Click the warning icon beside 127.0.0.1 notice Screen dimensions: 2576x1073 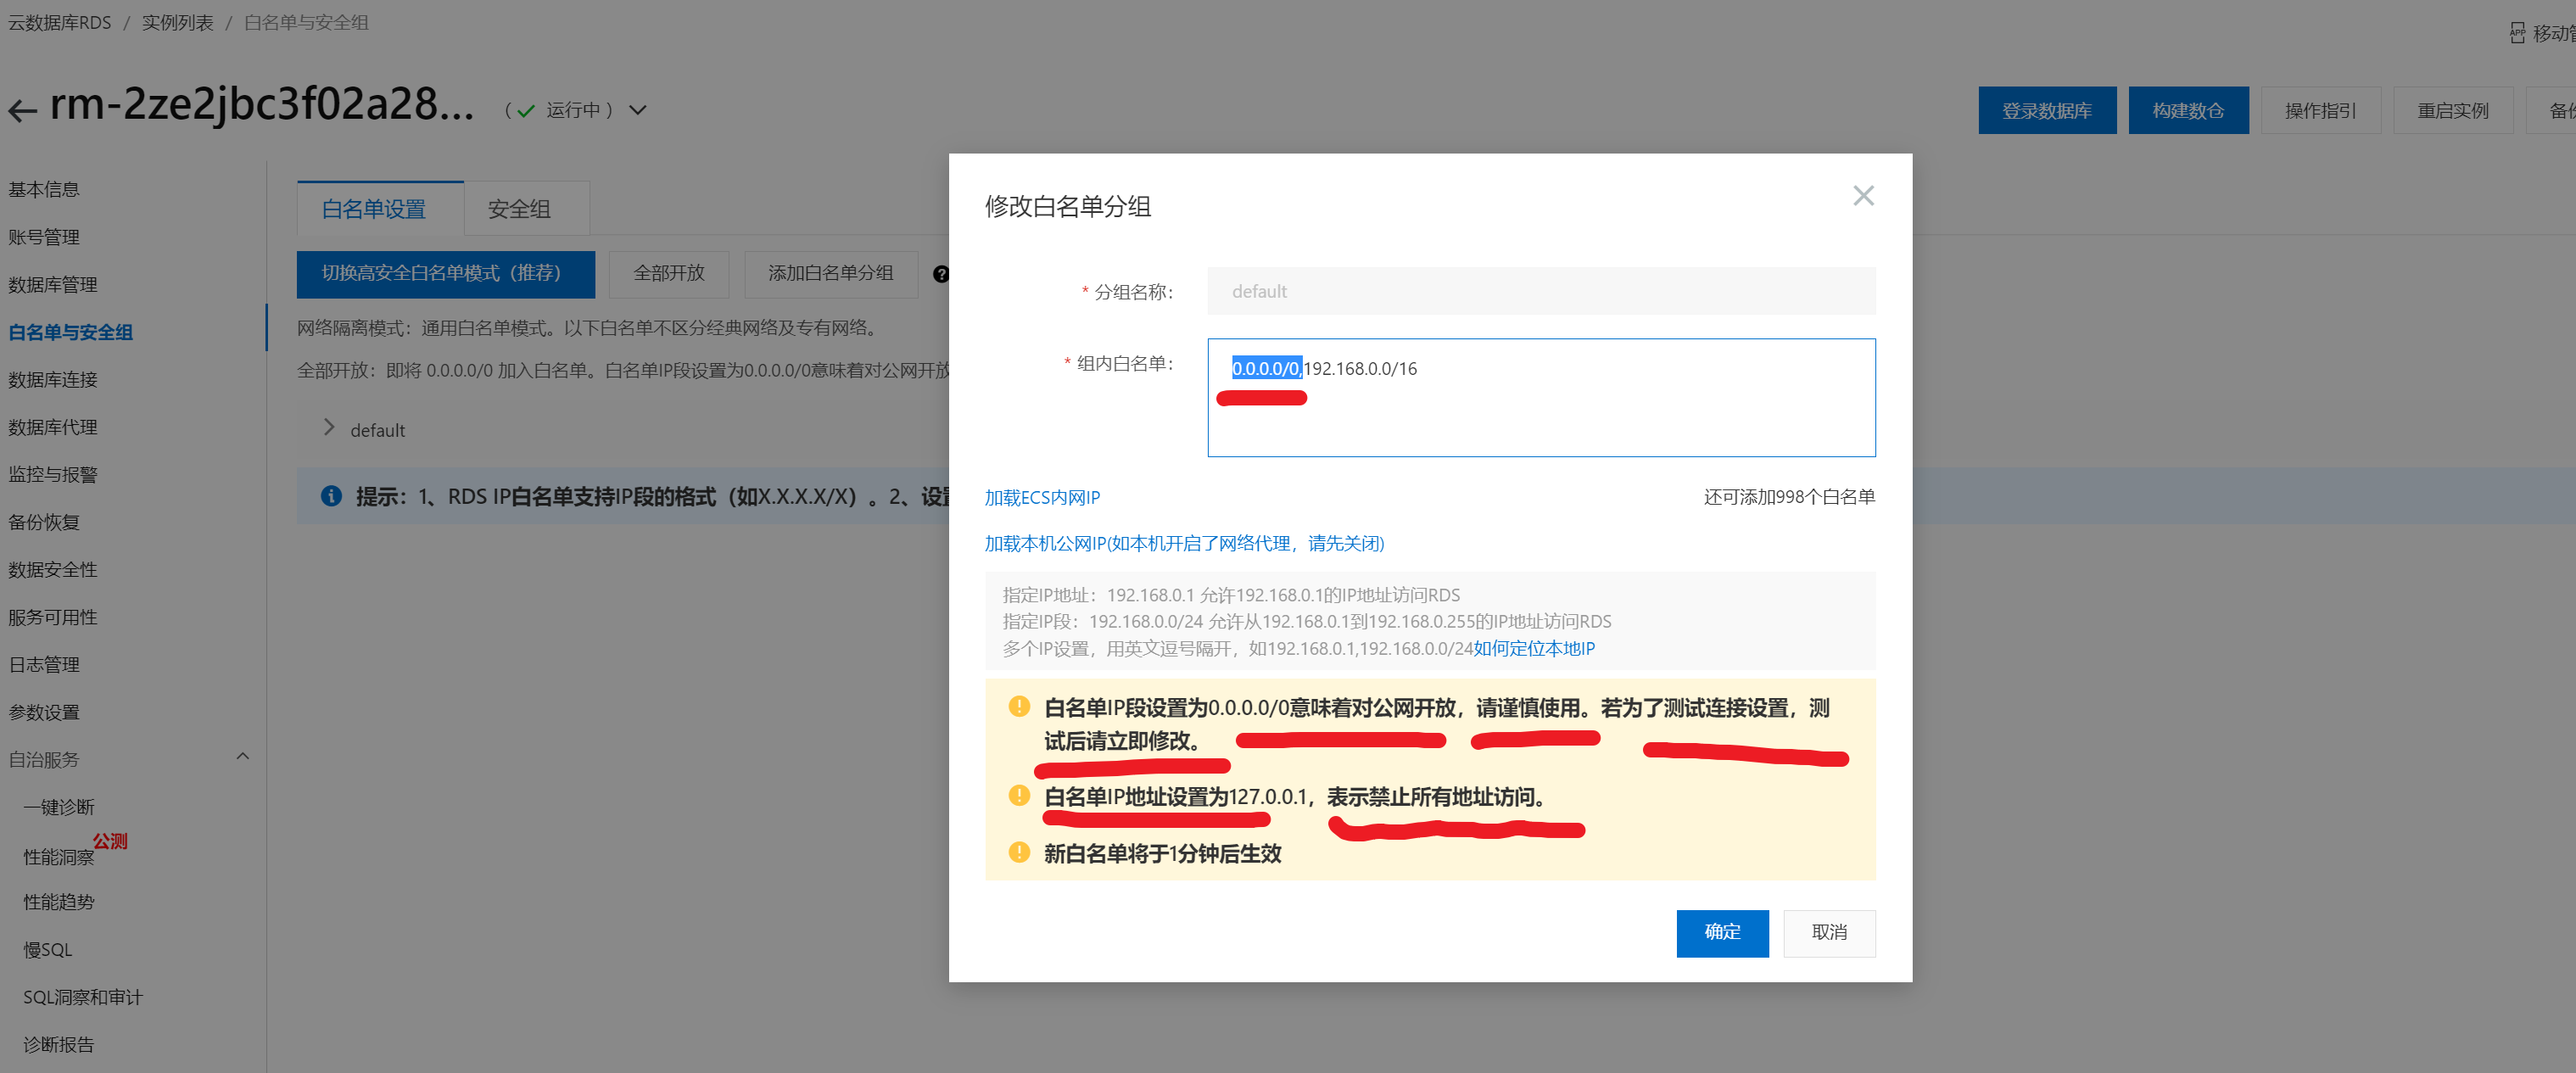tap(1018, 796)
